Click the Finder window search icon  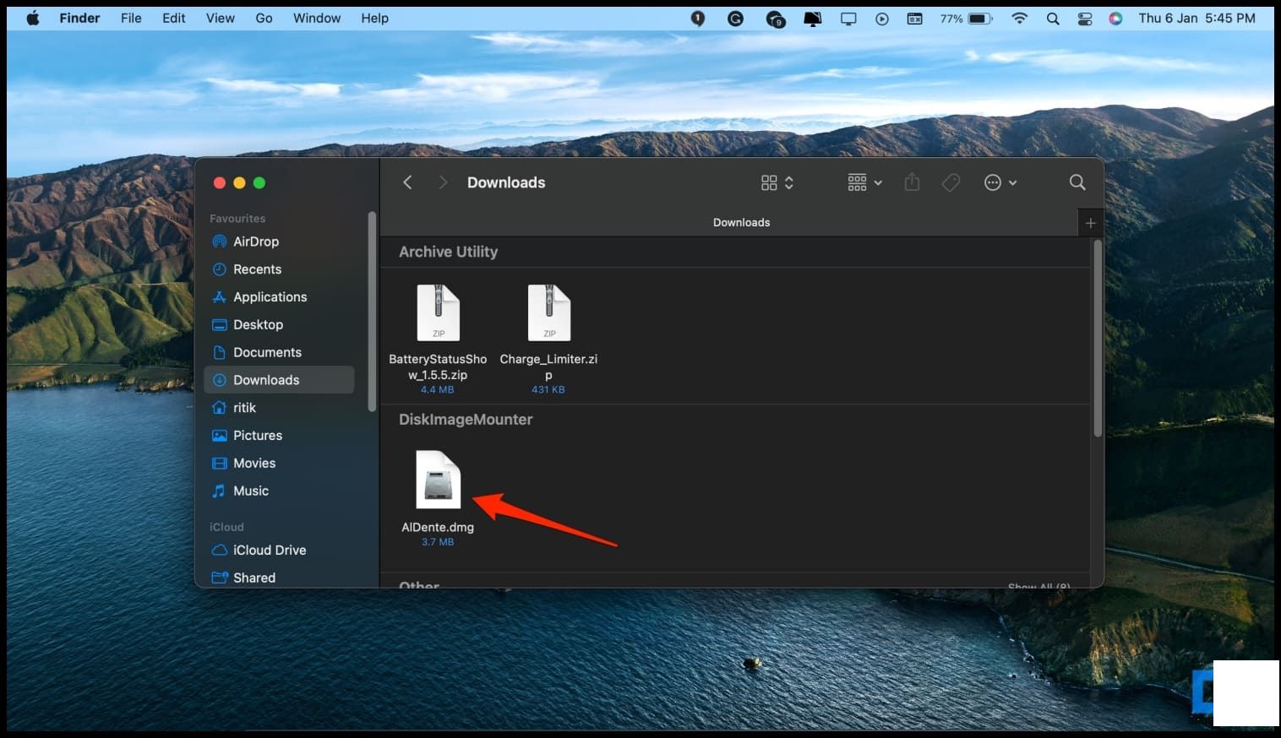[1077, 182]
